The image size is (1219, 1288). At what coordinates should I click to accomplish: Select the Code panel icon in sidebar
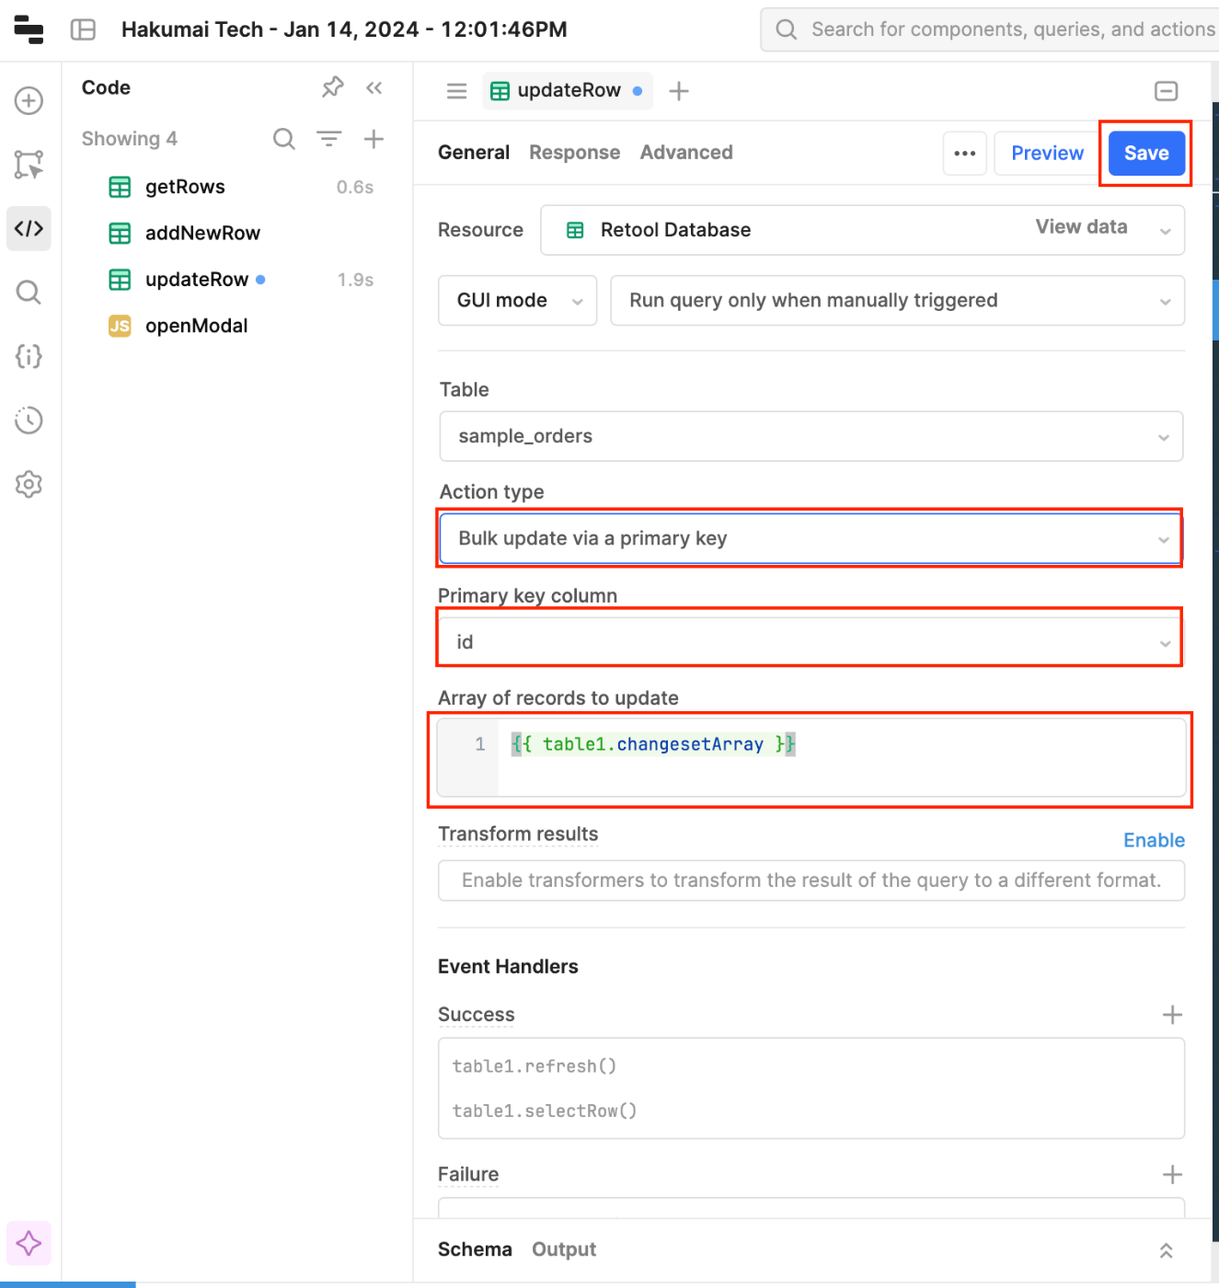tap(29, 228)
